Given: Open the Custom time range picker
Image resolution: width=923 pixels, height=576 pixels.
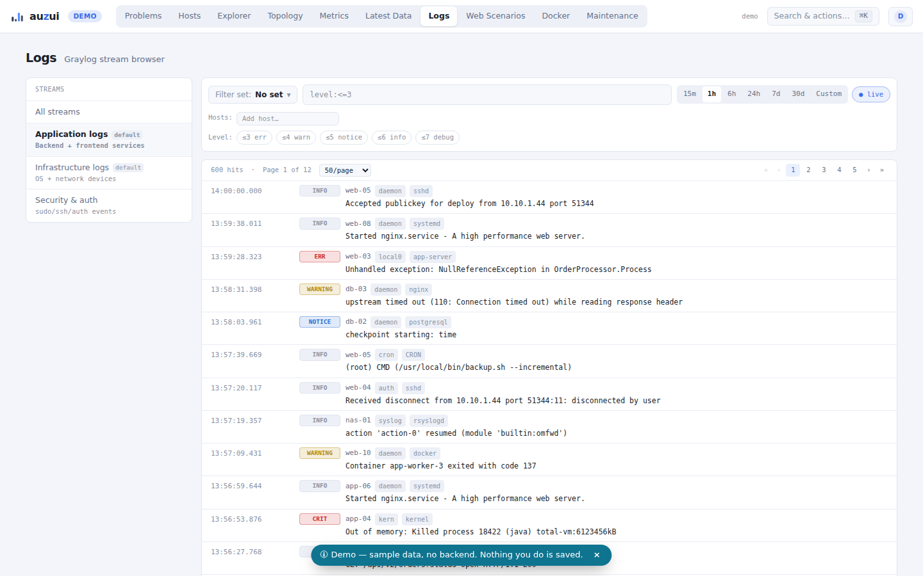Looking at the screenshot, I should pyautogui.click(x=829, y=93).
